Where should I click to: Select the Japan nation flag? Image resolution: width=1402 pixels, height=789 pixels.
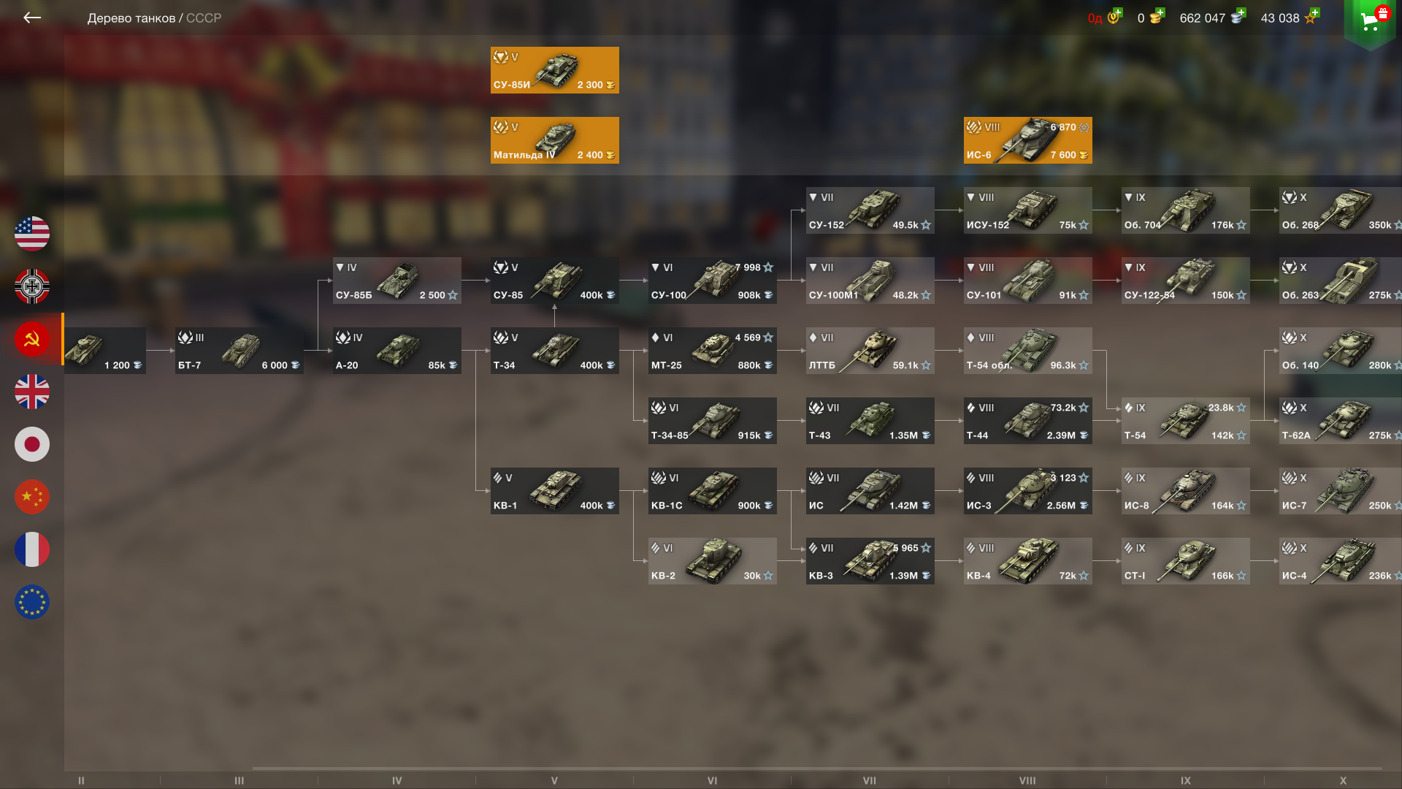pos(32,444)
